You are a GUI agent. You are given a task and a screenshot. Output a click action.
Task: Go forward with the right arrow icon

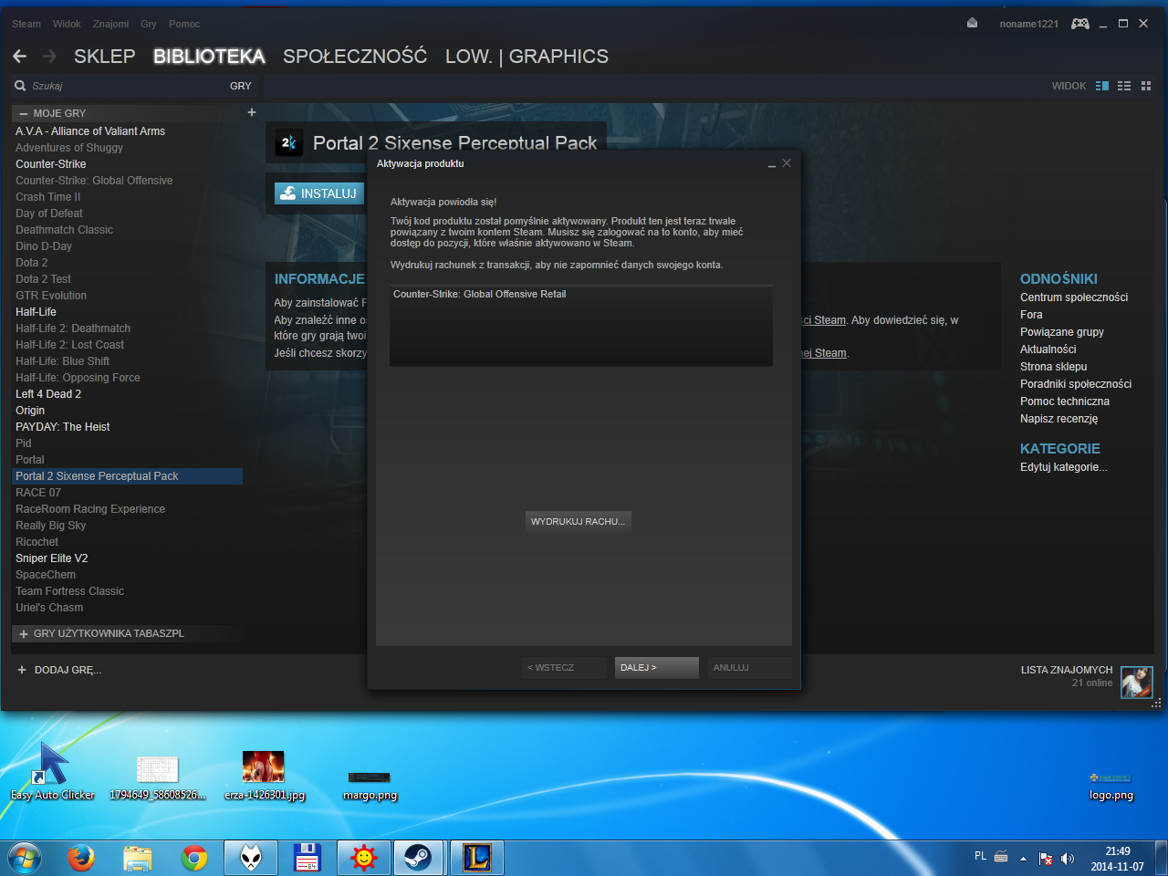tap(50, 57)
